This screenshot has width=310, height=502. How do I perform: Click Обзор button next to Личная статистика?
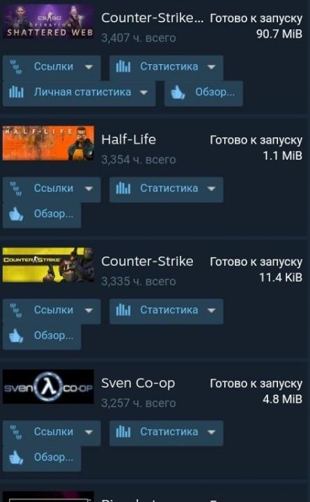[x=204, y=93]
